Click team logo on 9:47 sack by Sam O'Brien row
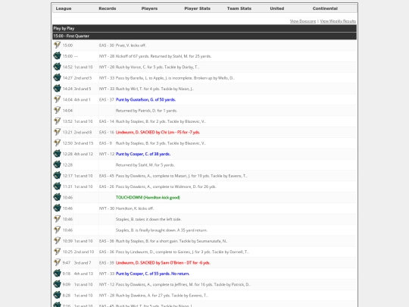409x307 pixels. pos(57,262)
